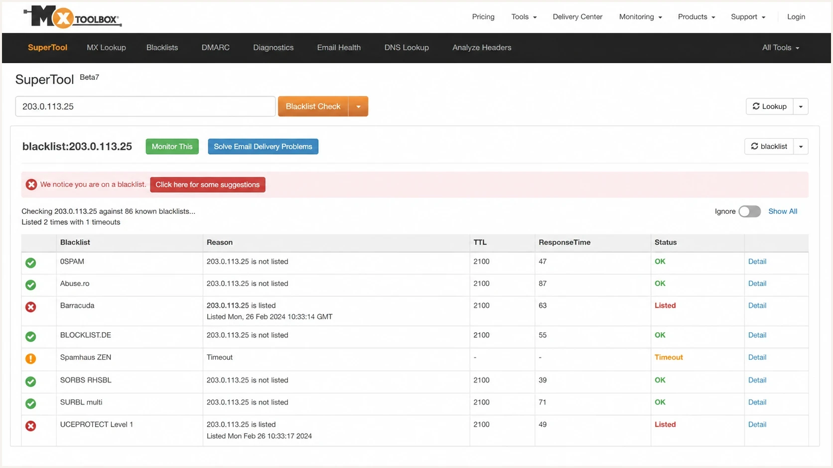Open the Blacklist Check dropdown arrow

click(x=358, y=106)
